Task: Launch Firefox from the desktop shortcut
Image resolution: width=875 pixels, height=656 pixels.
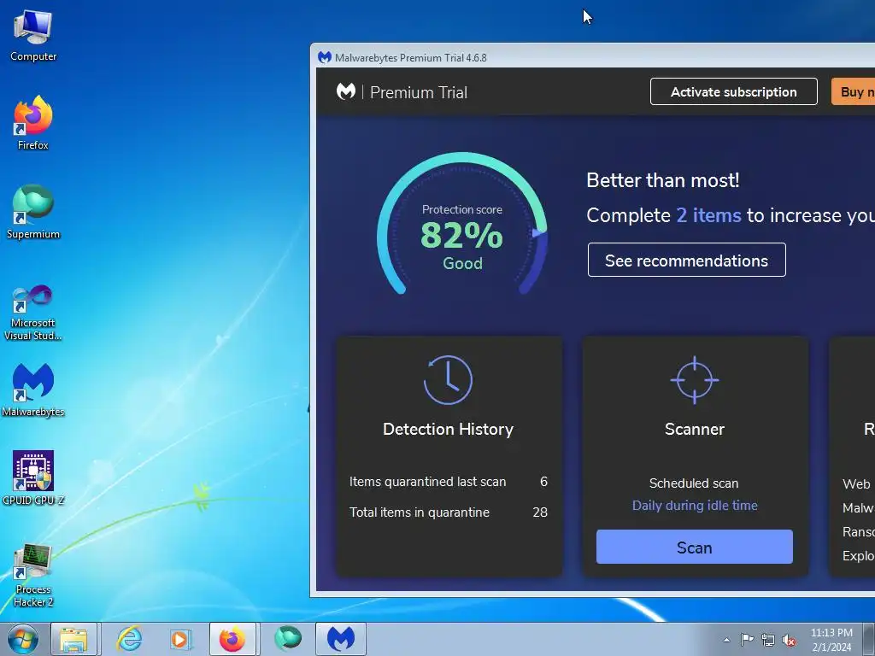Action: click(33, 123)
